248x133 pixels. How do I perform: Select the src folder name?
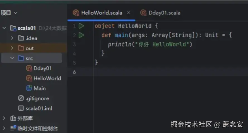click(x=29, y=58)
